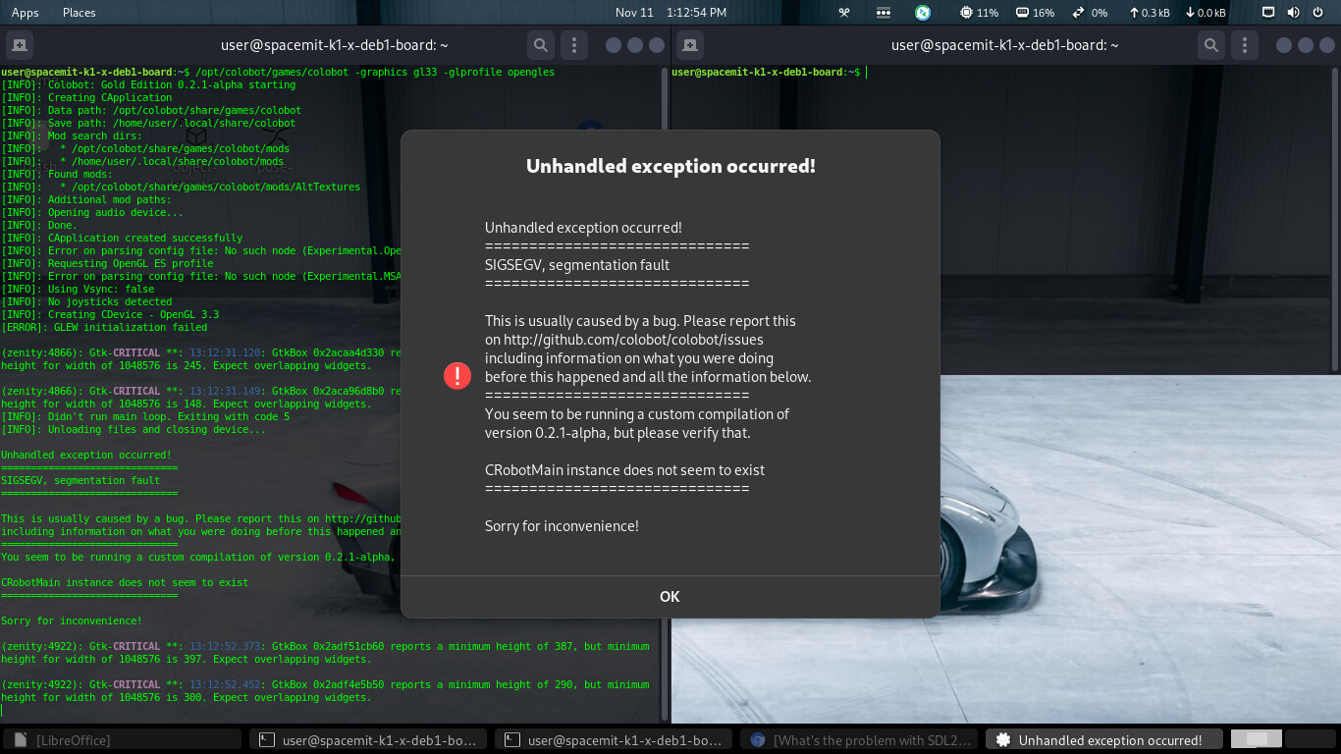Click the CPU usage indicator

(x=979, y=13)
